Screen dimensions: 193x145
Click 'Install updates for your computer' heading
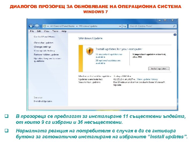pos(119,49)
